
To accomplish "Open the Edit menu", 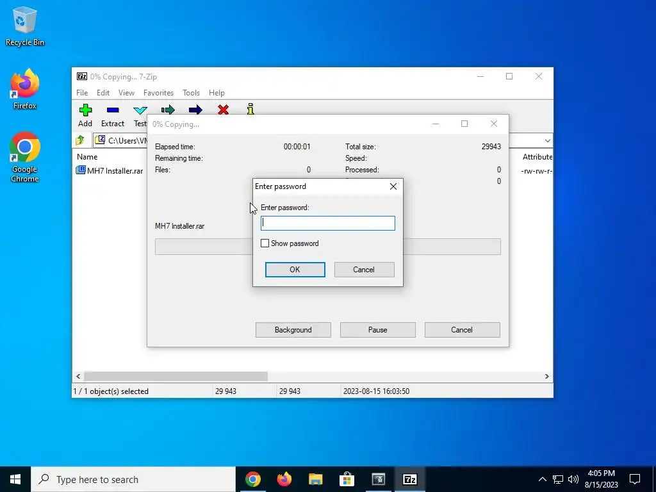I will click(103, 92).
